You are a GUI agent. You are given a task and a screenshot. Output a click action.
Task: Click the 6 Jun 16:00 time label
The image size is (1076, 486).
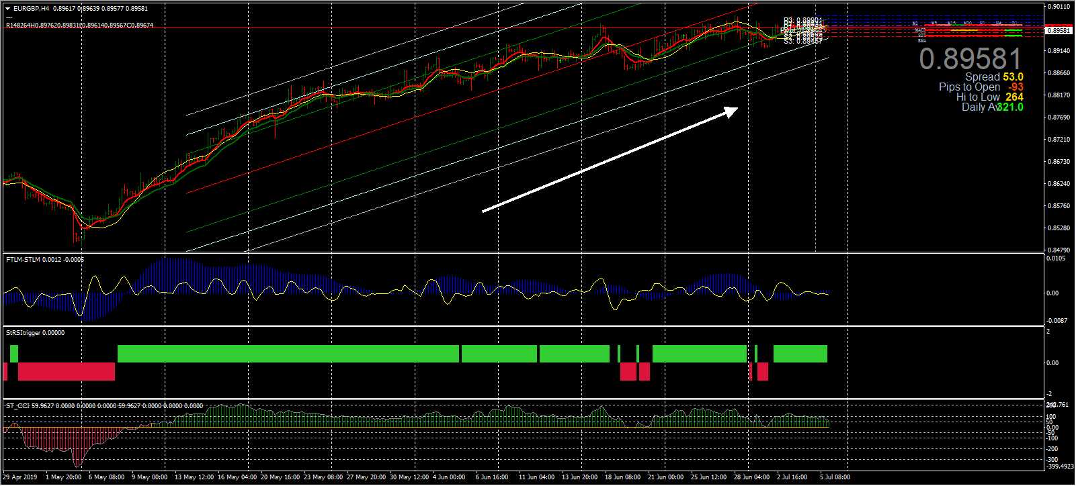pyautogui.click(x=492, y=477)
